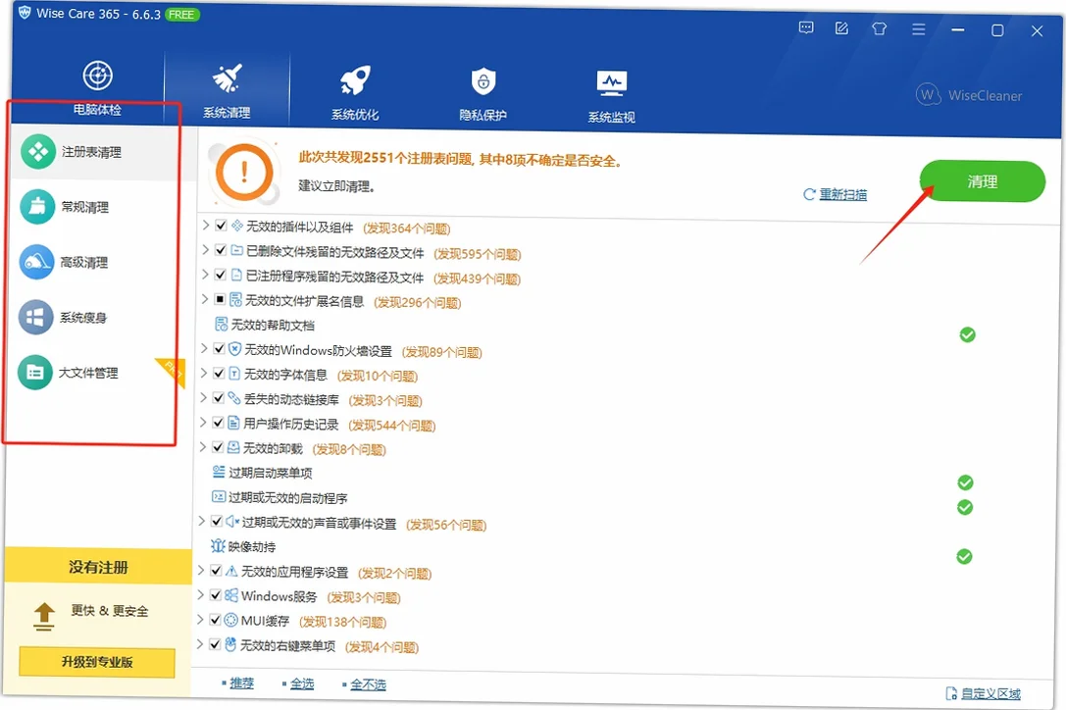Open the feedback chat icon in title bar
The width and height of the screenshot is (1066, 710).
point(806,27)
